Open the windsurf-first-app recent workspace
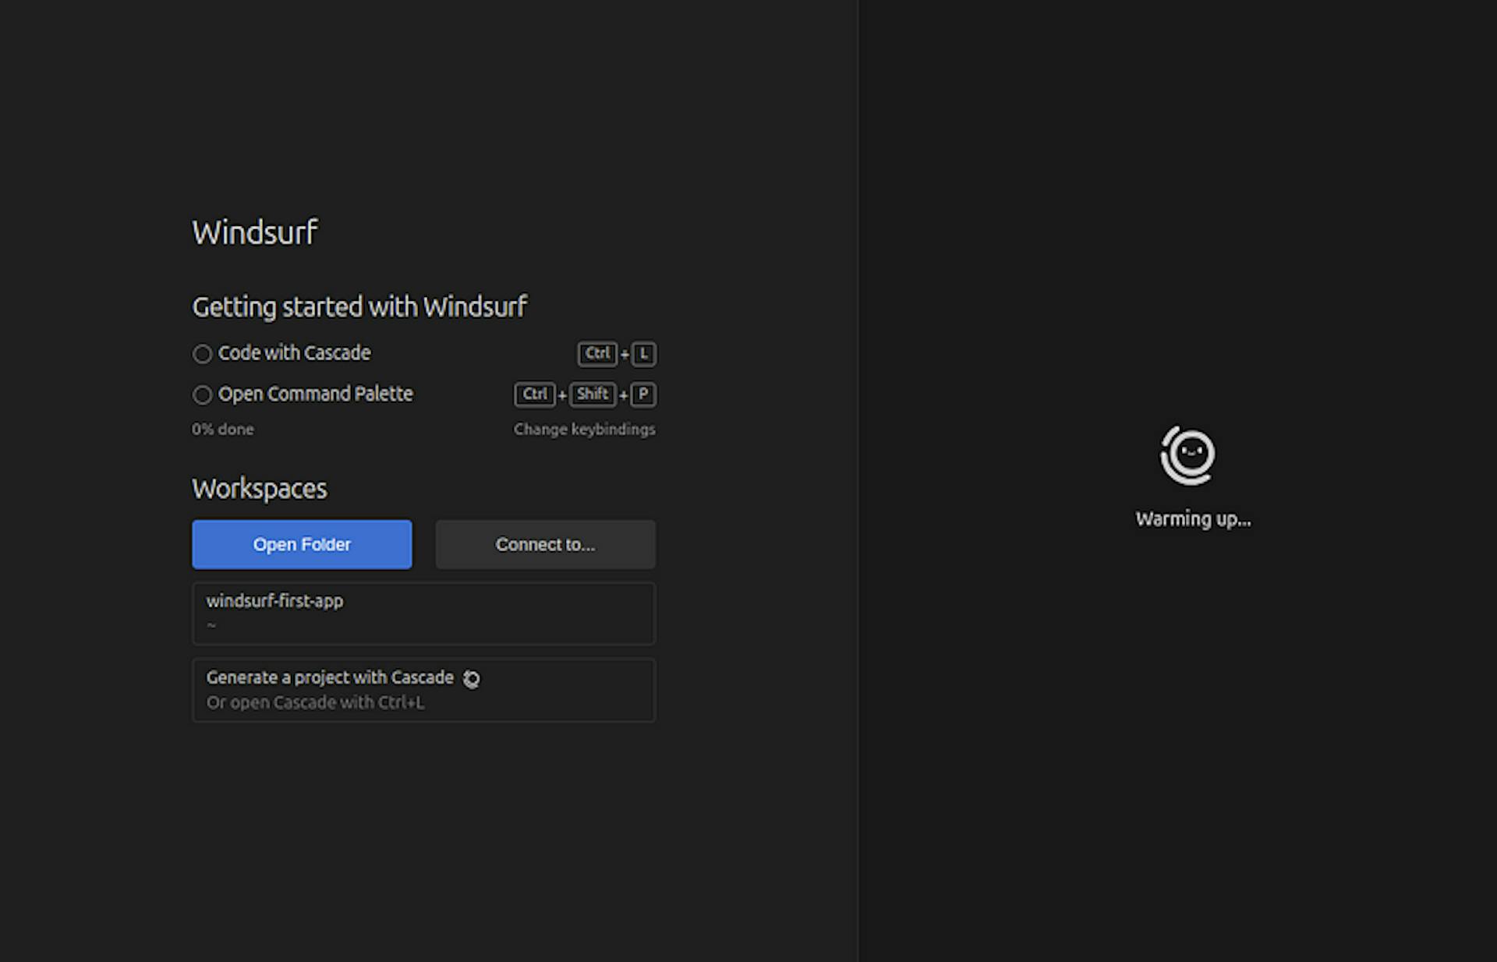This screenshot has height=962, width=1497. pyautogui.click(x=423, y=613)
